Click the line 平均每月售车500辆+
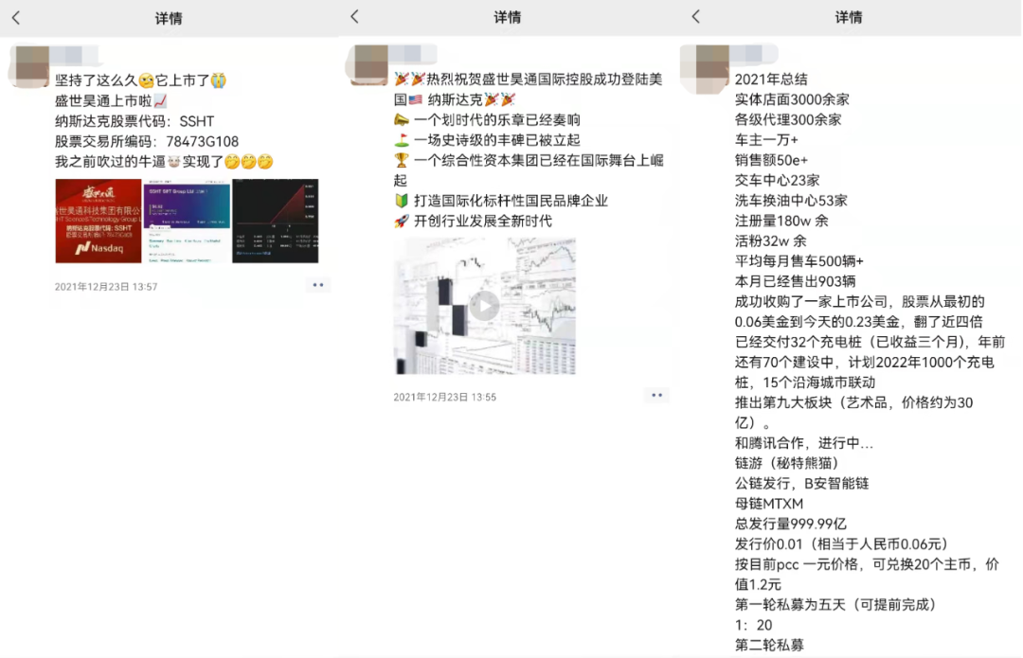Viewport: 1023px width, 658px height. click(799, 261)
